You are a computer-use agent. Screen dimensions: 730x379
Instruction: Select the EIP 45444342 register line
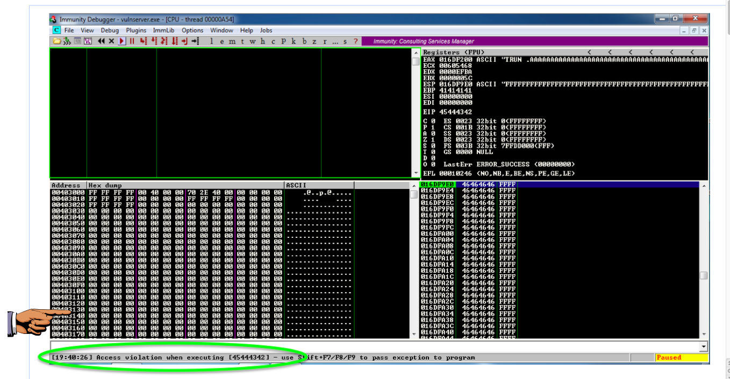448,112
